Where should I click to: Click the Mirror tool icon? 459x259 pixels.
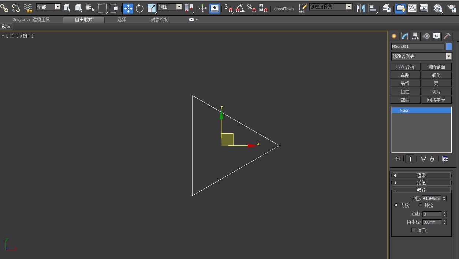[x=361, y=8]
